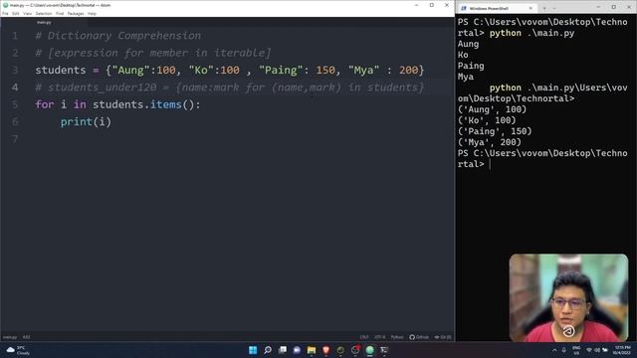Open File Explorer from taskbar
637x358 pixels.
pos(312,350)
